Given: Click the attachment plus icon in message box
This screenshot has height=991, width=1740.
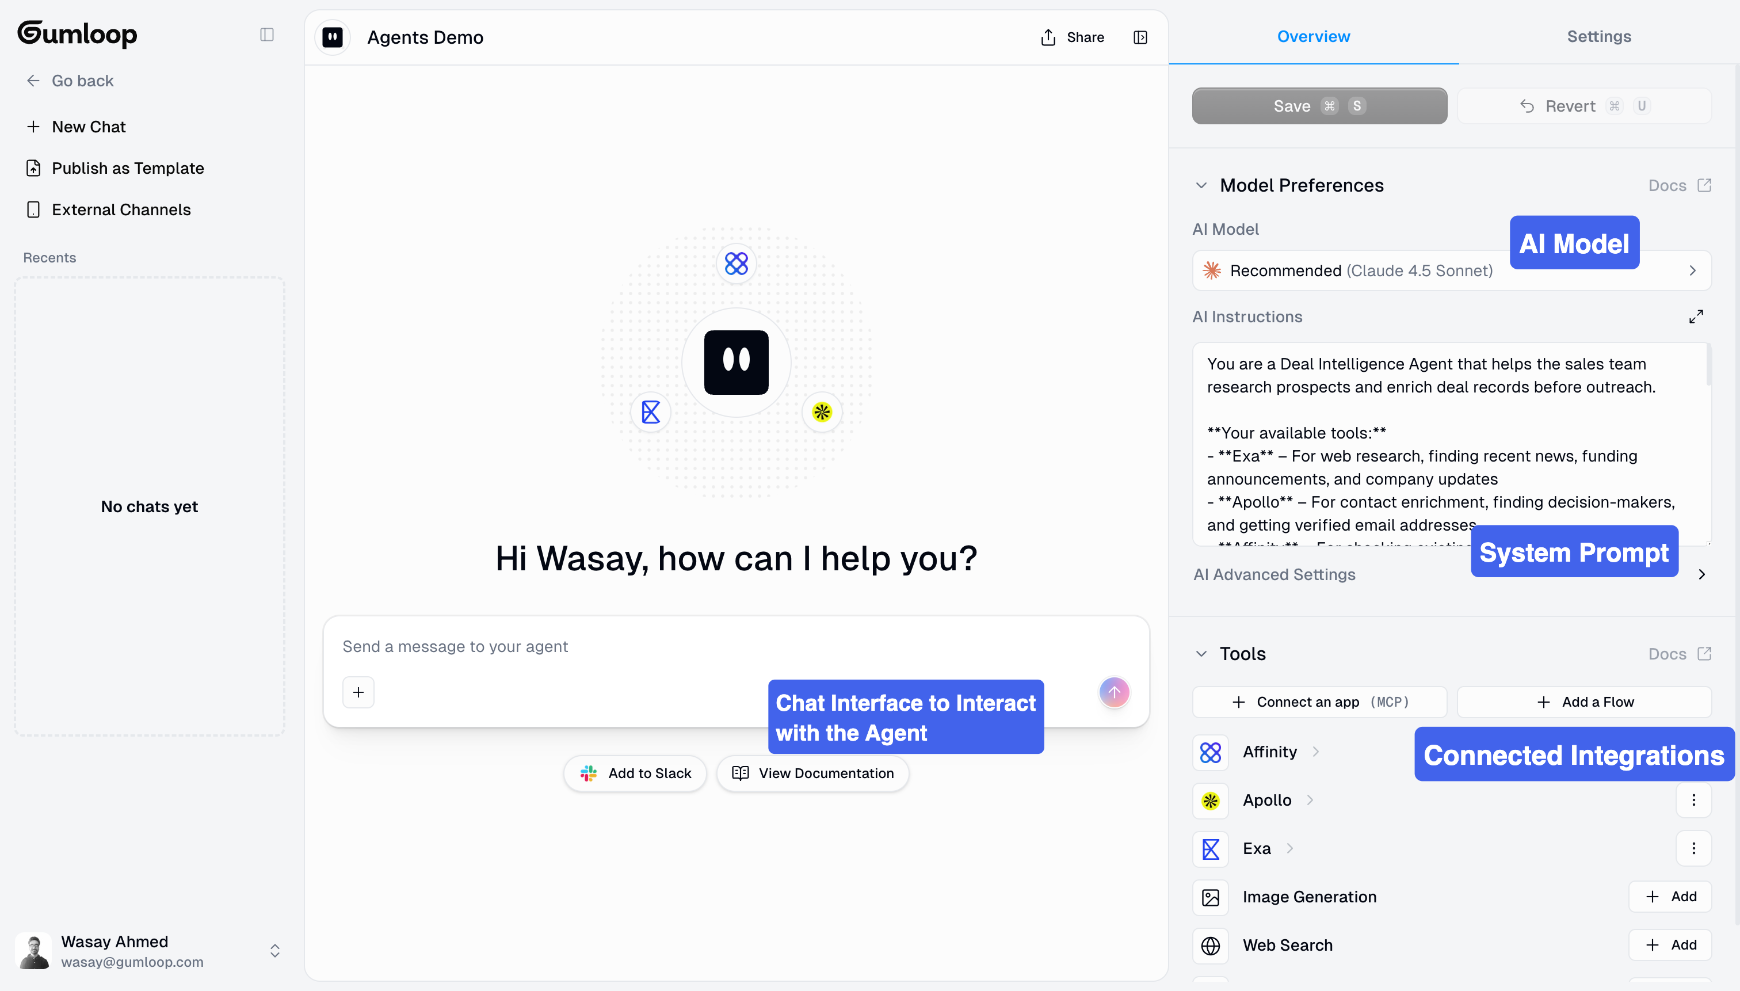Looking at the screenshot, I should (358, 692).
